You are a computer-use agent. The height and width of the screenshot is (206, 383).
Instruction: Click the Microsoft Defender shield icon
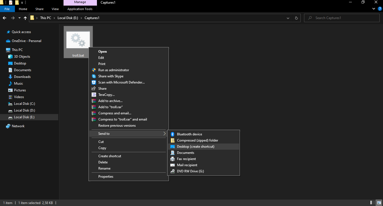[94, 82]
